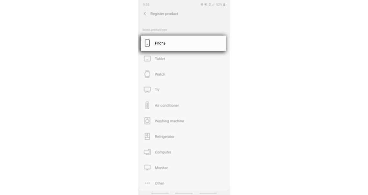368x195 pixels.
Task: Tap the television icon
Action: 147,90
